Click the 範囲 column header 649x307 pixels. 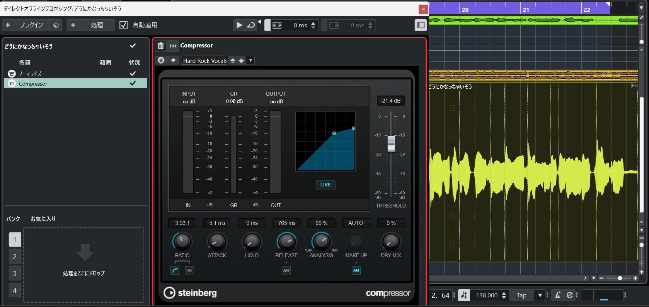click(x=105, y=62)
